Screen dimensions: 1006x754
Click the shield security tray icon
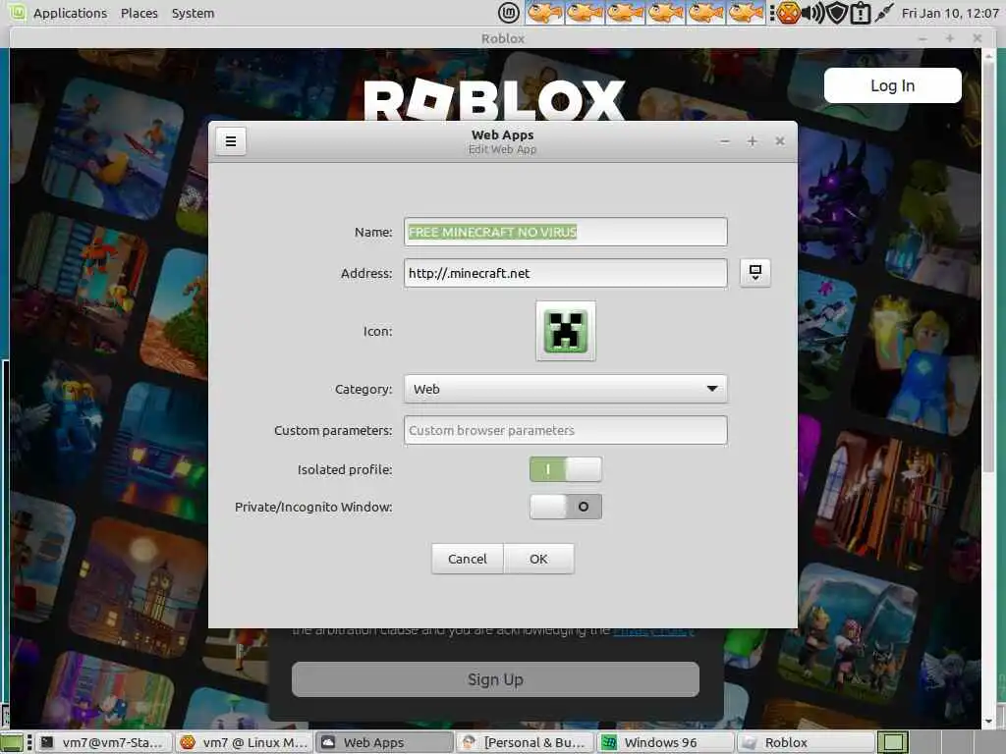(837, 13)
